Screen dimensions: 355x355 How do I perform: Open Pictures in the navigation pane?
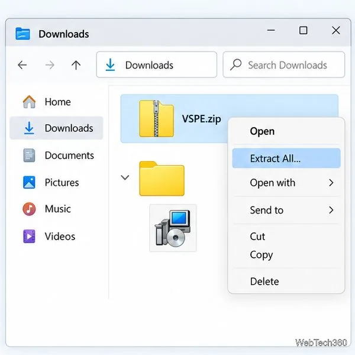tap(56, 182)
